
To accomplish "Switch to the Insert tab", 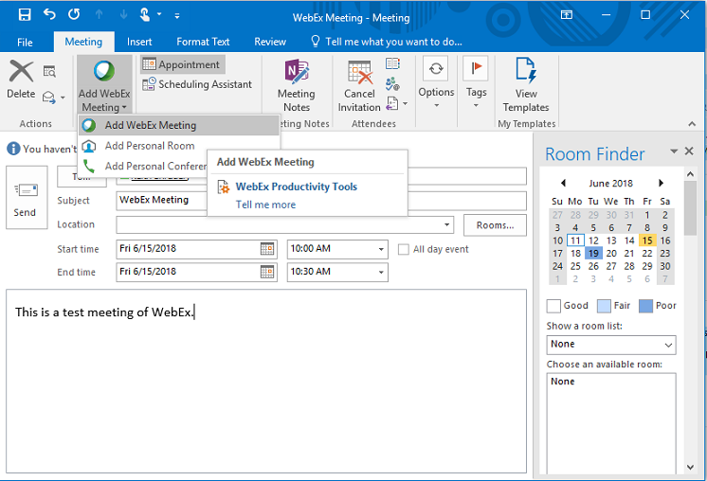I will pyautogui.click(x=139, y=42).
